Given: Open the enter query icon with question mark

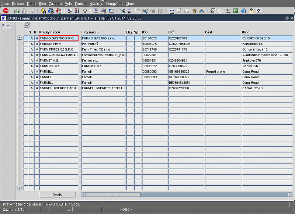Looking at the screenshot, I should pyautogui.click(x=43, y=11).
